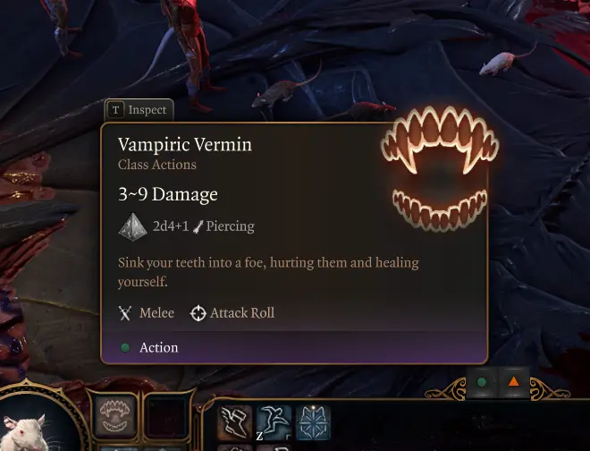Target the white rat in upper right
590x451 pixels.
501,62
